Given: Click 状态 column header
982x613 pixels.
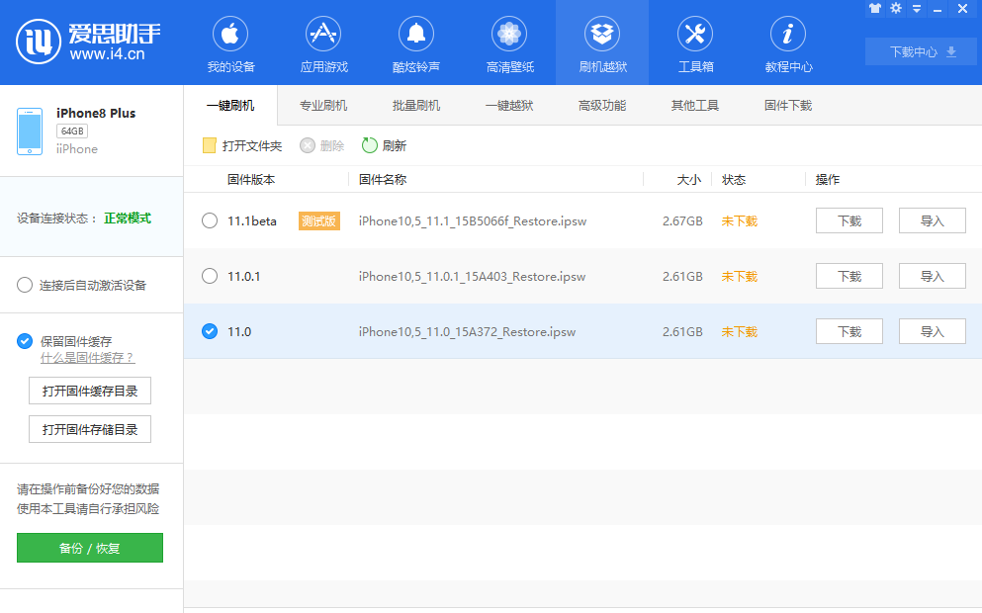Looking at the screenshot, I should pyautogui.click(x=734, y=180).
